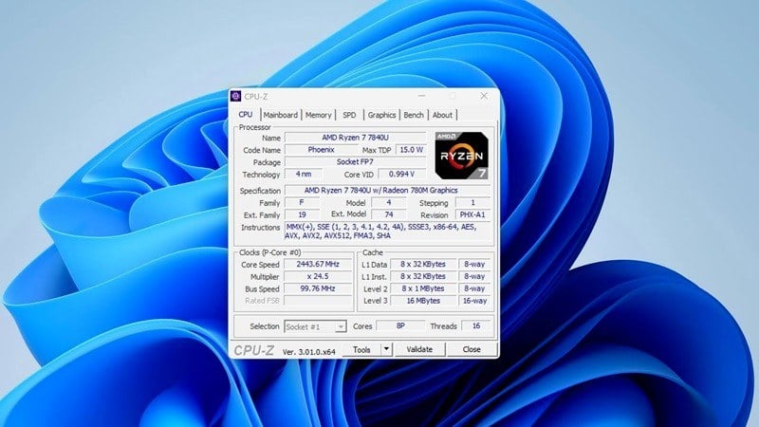Click the Core VID value 0.994 V
Screen dimensions: 759x427
click(x=401, y=175)
